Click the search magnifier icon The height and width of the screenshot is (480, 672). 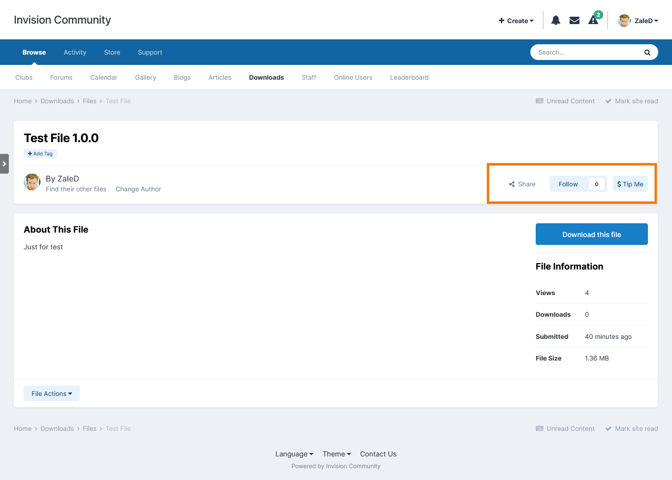[647, 53]
